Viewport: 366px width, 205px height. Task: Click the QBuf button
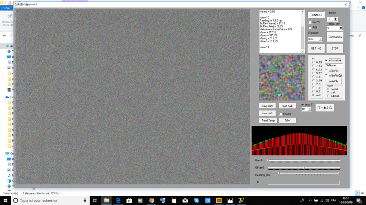click(287, 120)
